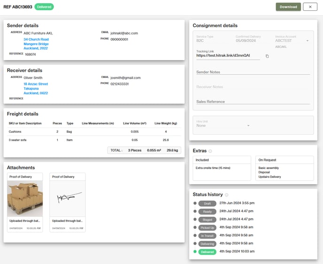
Task: Click Extra onsite time (15 mins) extra
Action: point(213,168)
